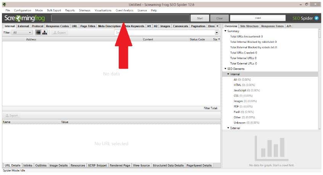Click the URL input bar
This screenshot has height=175, width=323.
(121, 18)
